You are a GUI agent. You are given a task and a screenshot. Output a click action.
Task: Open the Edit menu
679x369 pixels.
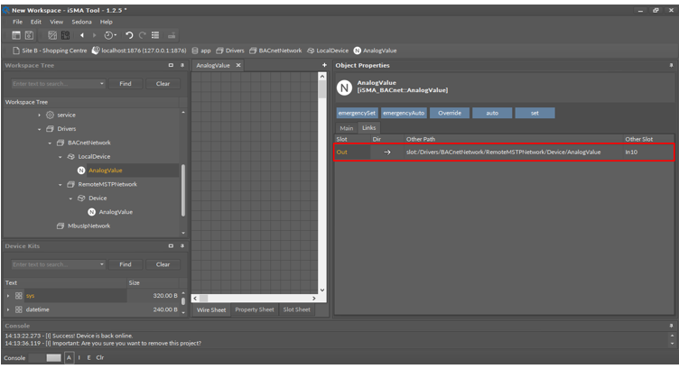coord(36,22)
